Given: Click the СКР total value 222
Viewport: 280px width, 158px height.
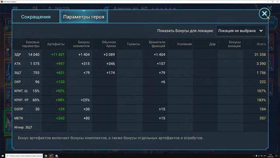Looking at the screenshot, I should tap(262, 82).
